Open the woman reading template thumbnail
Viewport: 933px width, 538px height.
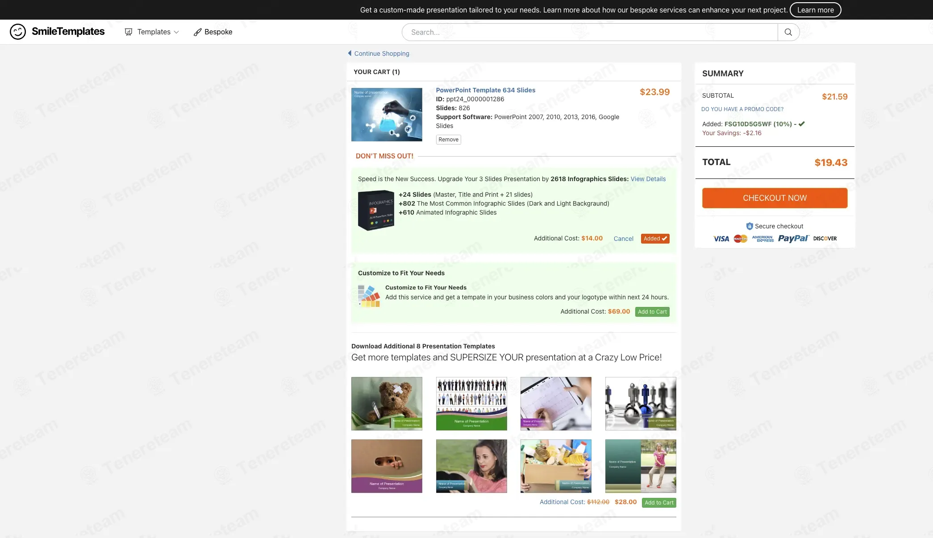pos(471,466)
